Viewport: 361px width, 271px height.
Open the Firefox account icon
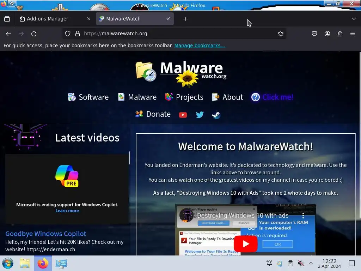pyautogui.click(x=327, y=34)
